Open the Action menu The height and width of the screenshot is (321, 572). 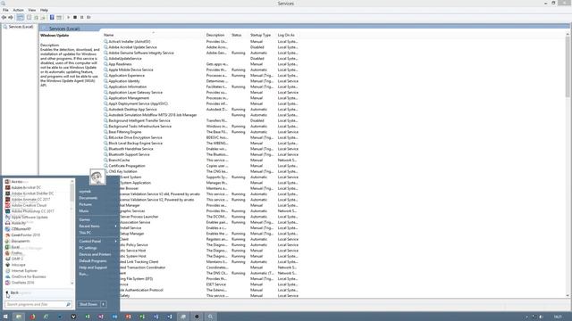click(18, 10)
